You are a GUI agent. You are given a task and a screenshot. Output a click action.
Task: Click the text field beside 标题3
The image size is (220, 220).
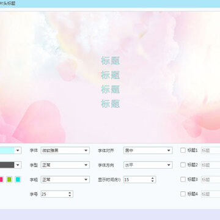click(211, 180)
